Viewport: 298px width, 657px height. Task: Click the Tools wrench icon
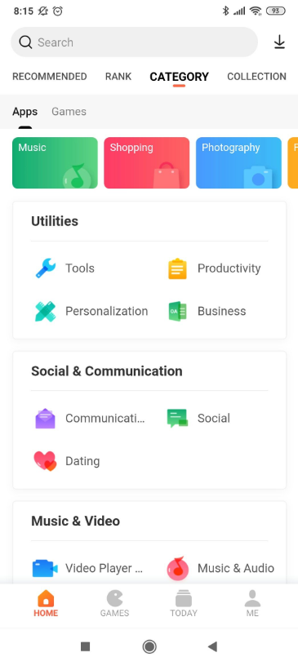tap(45, 269)
